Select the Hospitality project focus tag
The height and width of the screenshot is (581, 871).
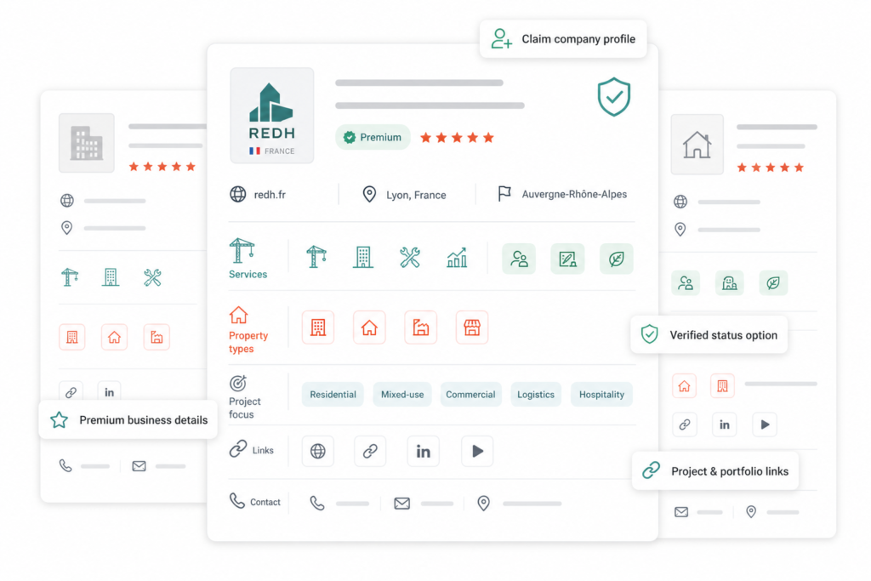coord(601,395)
